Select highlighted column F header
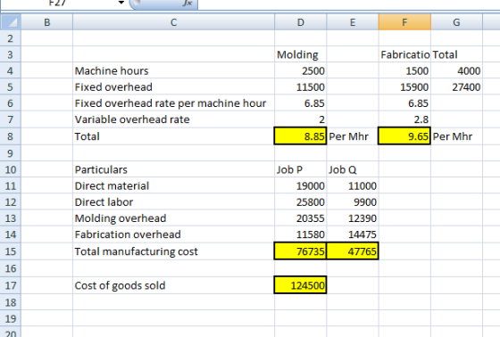Viewport: 500px width, 337px height. (404, 22)
